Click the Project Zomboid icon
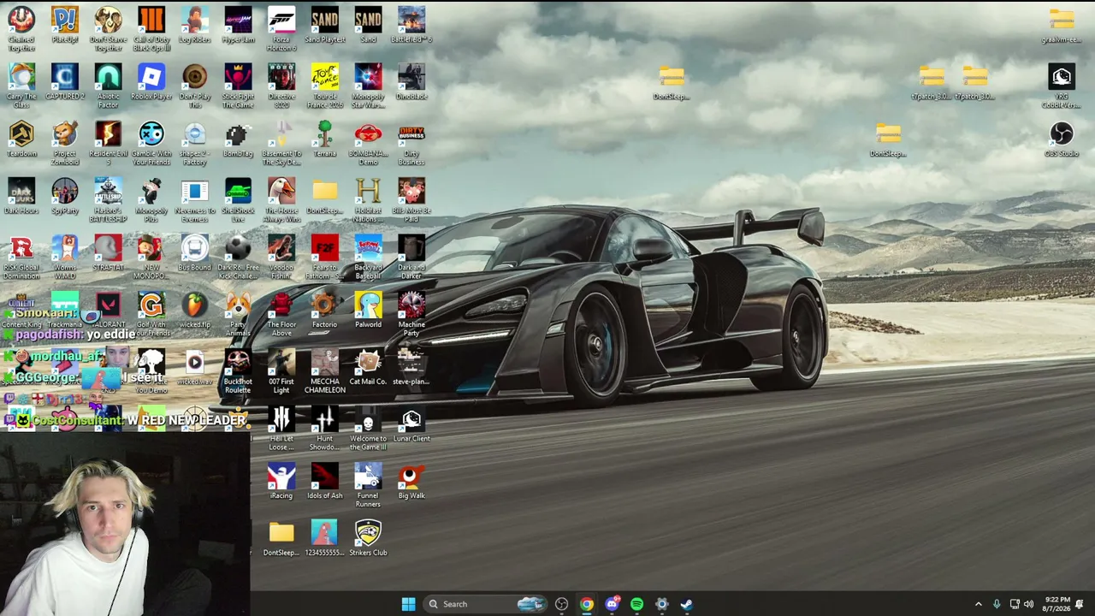Viewport: 1095px width, 616px height. pyautogui.click(x=65, y=142)
